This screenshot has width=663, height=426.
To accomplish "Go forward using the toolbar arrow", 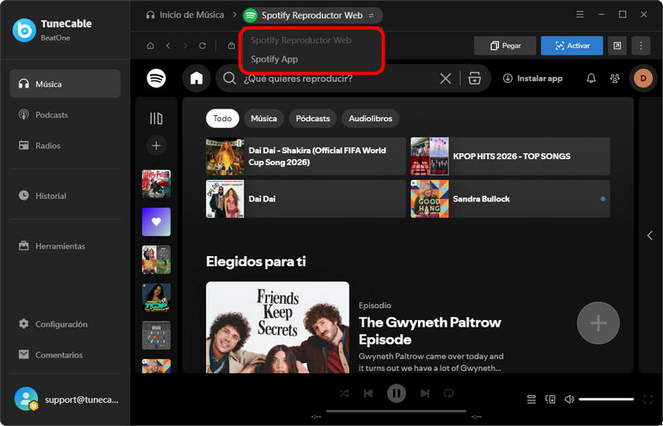I will pyautogui.click(x=185, y=46).
